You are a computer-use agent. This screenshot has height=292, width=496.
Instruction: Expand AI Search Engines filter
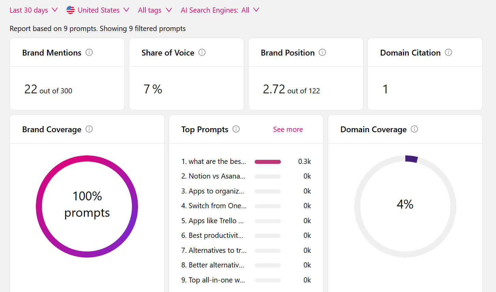tap(220, 10)
